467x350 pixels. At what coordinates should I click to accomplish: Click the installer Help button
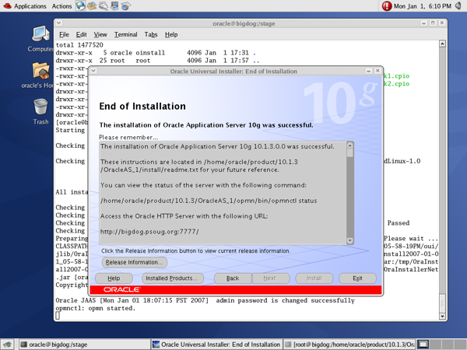pyautogui.click(x=114, y=278)
